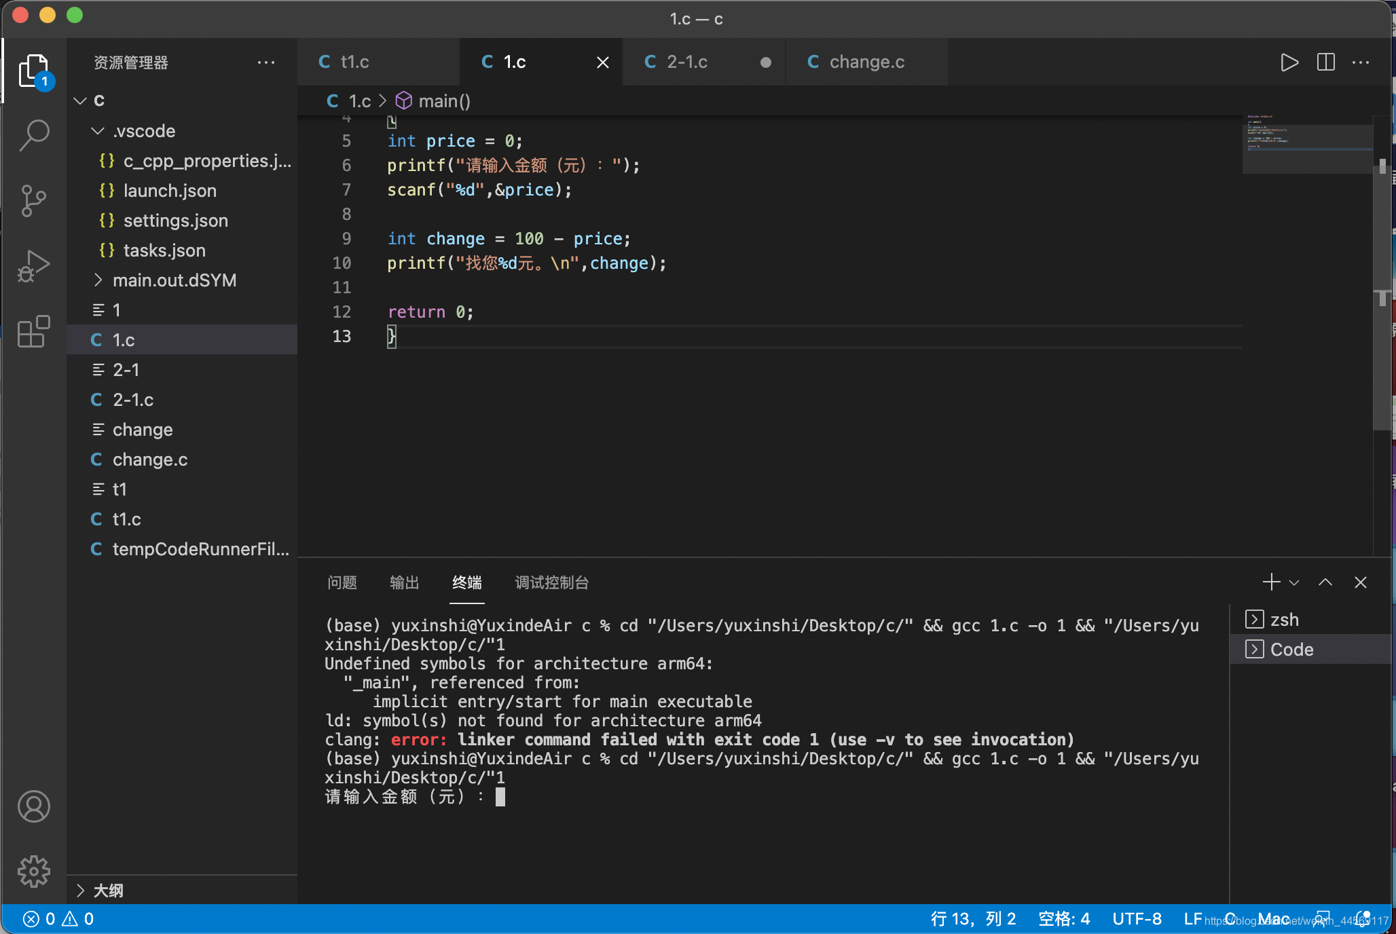Open the 输出 output panel tab
Screen dimensions: 1396x934
click(405, 582)
